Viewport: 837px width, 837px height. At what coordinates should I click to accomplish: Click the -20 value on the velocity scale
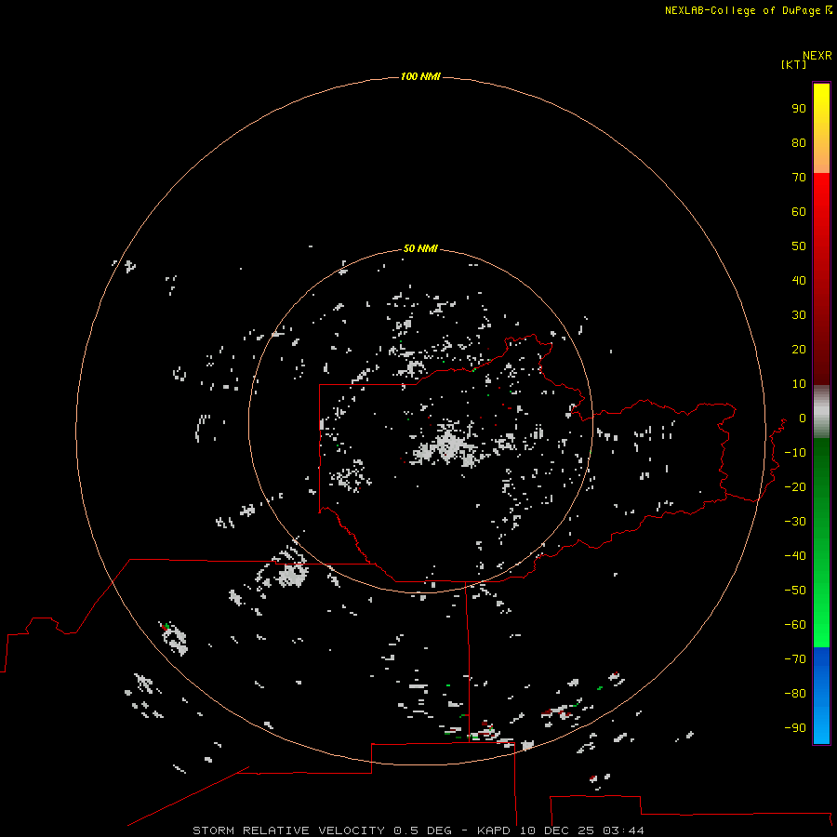pos(795,486)
